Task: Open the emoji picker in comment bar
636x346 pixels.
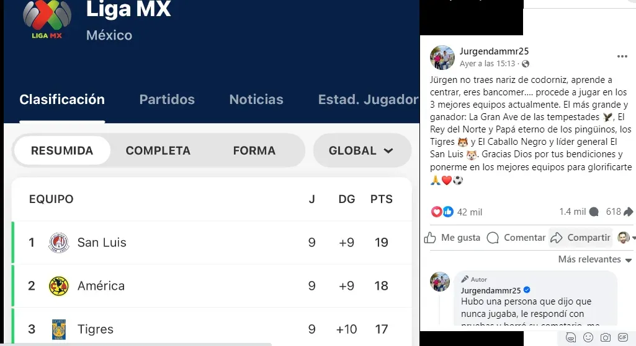Action: point(588,337)
